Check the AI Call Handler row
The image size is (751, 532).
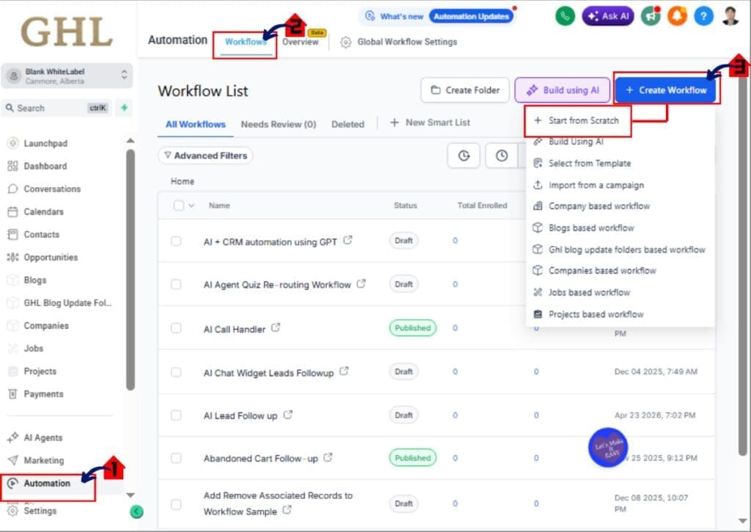176,328
